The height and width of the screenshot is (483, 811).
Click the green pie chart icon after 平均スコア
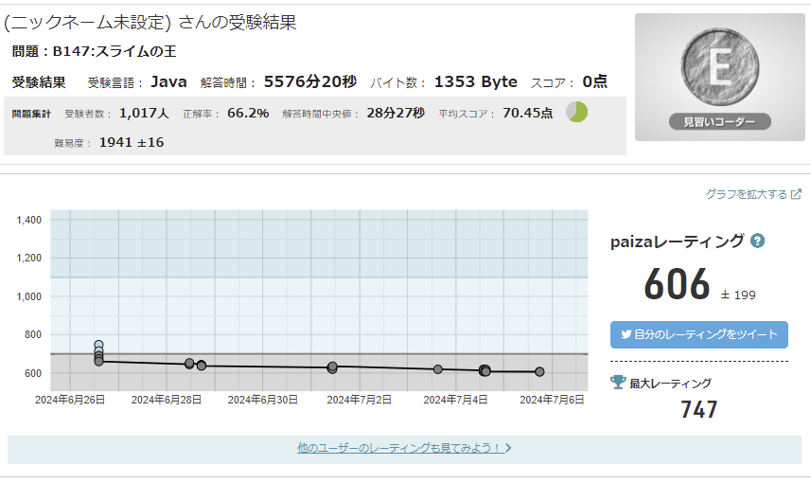pyautogui.click(x=576, y=112)
